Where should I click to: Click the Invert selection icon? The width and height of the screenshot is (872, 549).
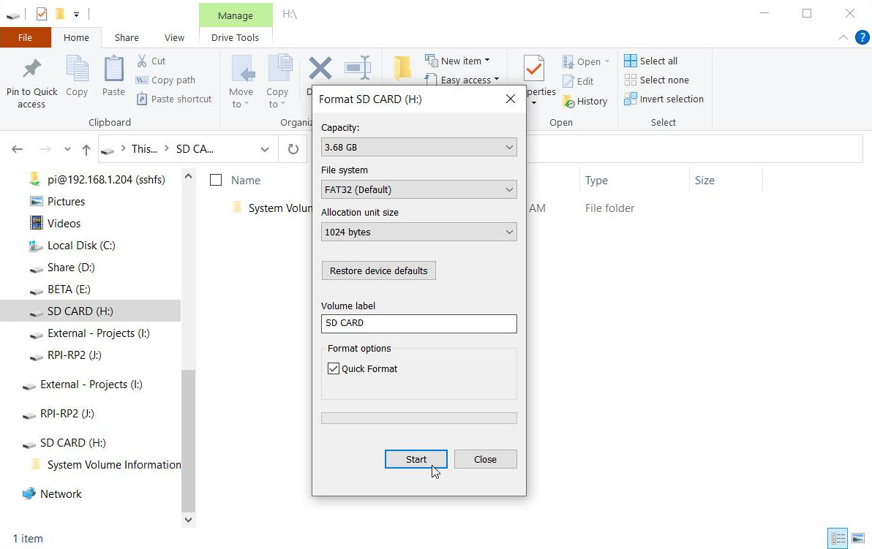coord(664,99)
